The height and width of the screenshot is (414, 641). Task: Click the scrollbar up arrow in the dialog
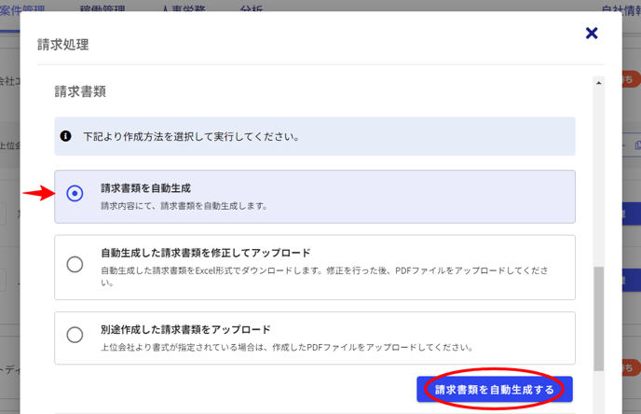pyautogui.click(x=599, y=83)
